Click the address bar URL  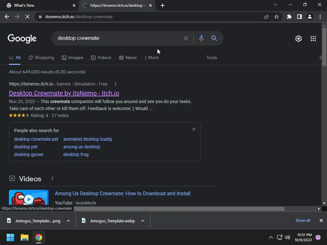pos(79,17)
